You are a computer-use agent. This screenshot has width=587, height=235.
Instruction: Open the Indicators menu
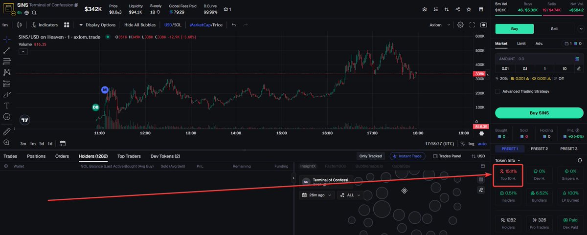click(x=44, y=25)
